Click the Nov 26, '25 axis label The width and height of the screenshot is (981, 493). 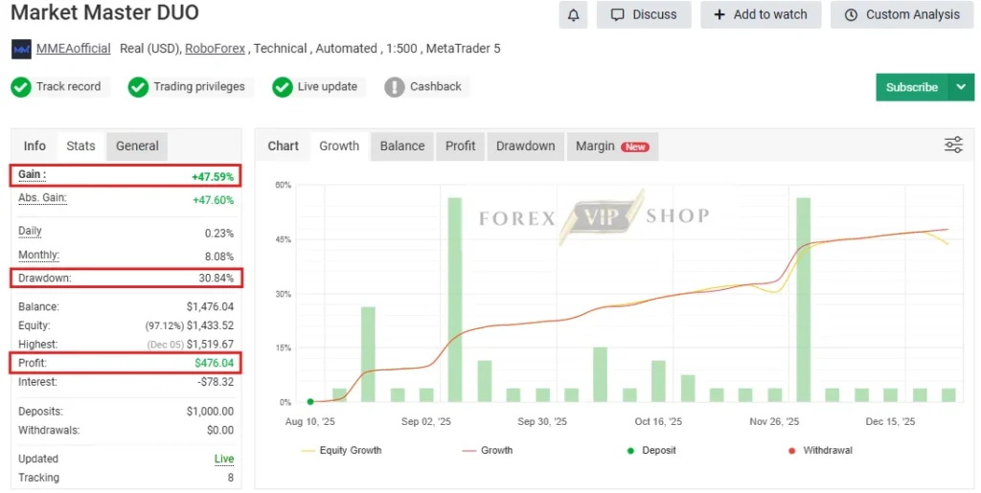coord(774,422)
